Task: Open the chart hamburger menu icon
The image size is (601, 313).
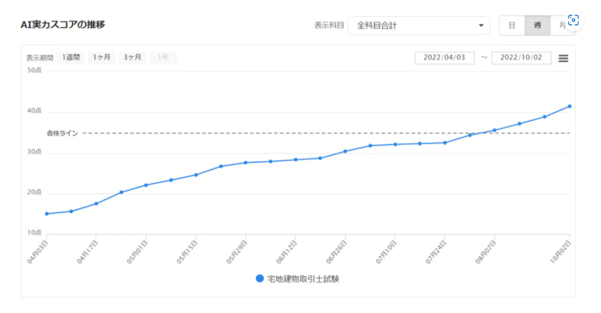Action: (563, 58)
